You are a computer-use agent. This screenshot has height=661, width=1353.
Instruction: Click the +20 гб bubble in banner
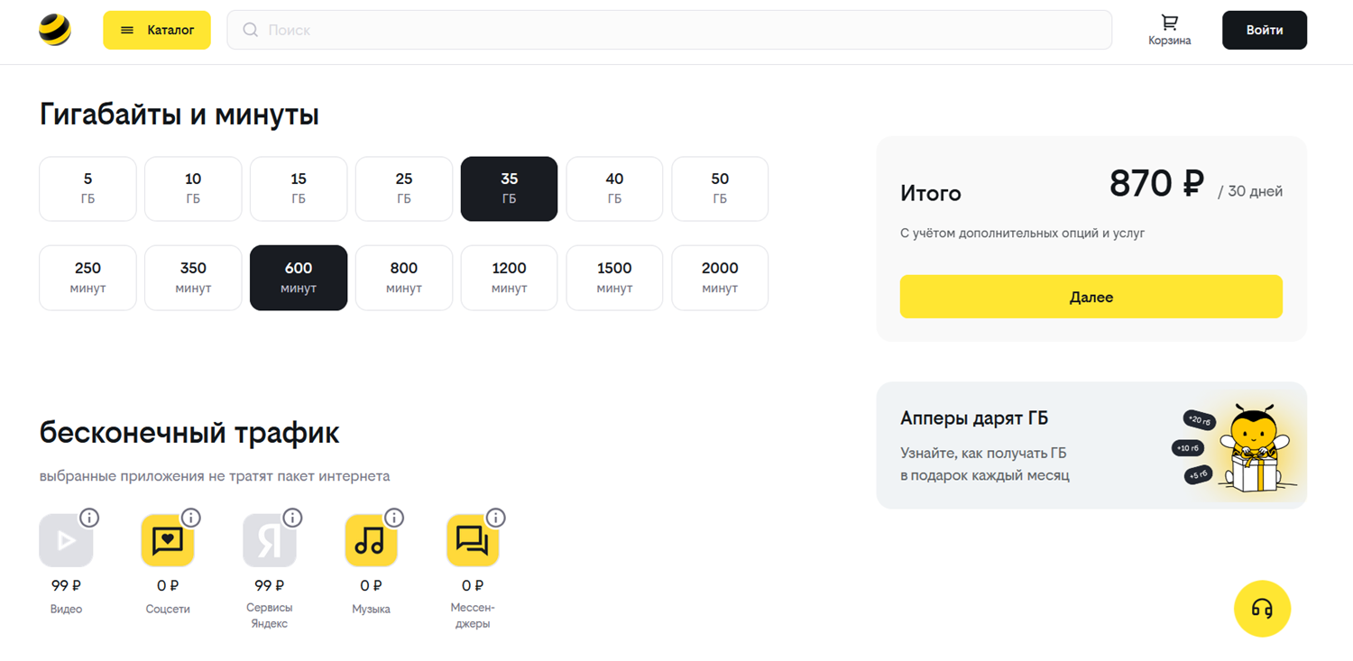tap(1200, 420)
